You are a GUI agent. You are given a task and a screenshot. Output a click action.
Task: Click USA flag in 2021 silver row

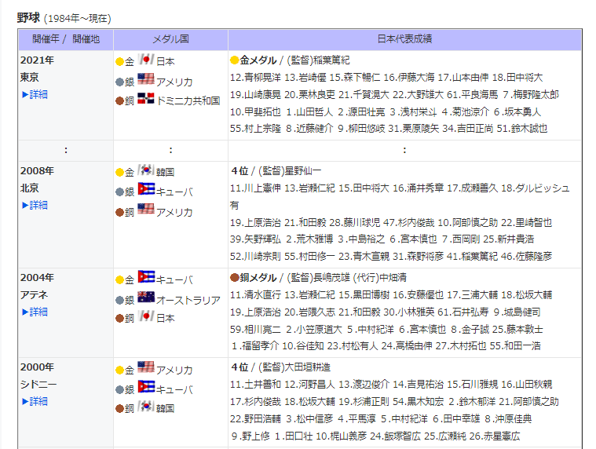click(146, 79)
